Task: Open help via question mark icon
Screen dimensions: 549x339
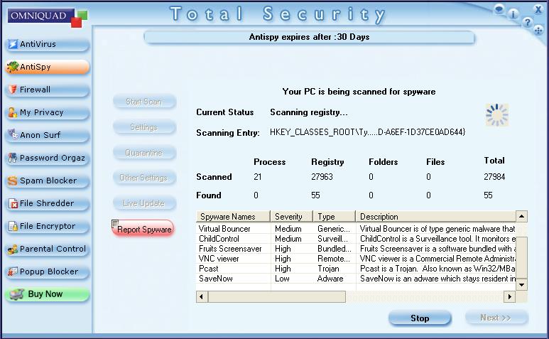Action: point(527,23)
